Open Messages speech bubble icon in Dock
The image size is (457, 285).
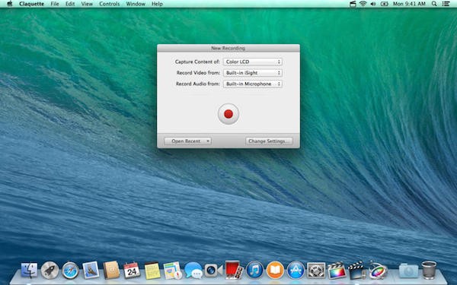pos(193,270)
